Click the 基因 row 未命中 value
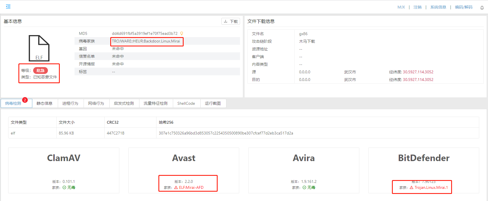The image size is (488, 201). click(x=118, y=49)
